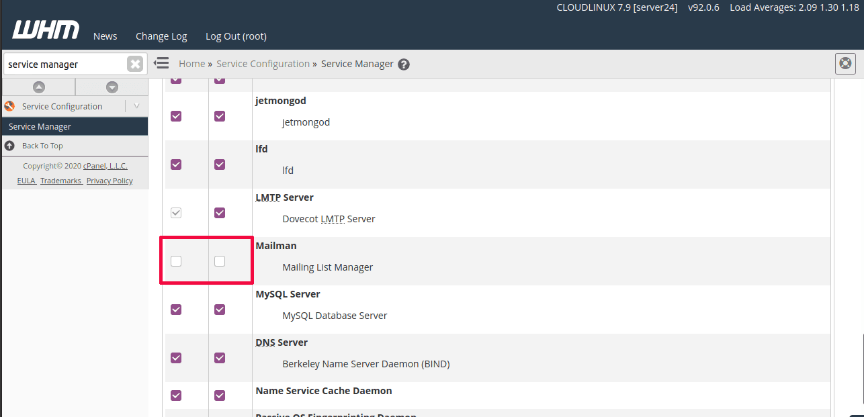
Task: Open support via the life-ring icon
Action: click(845, 63)
